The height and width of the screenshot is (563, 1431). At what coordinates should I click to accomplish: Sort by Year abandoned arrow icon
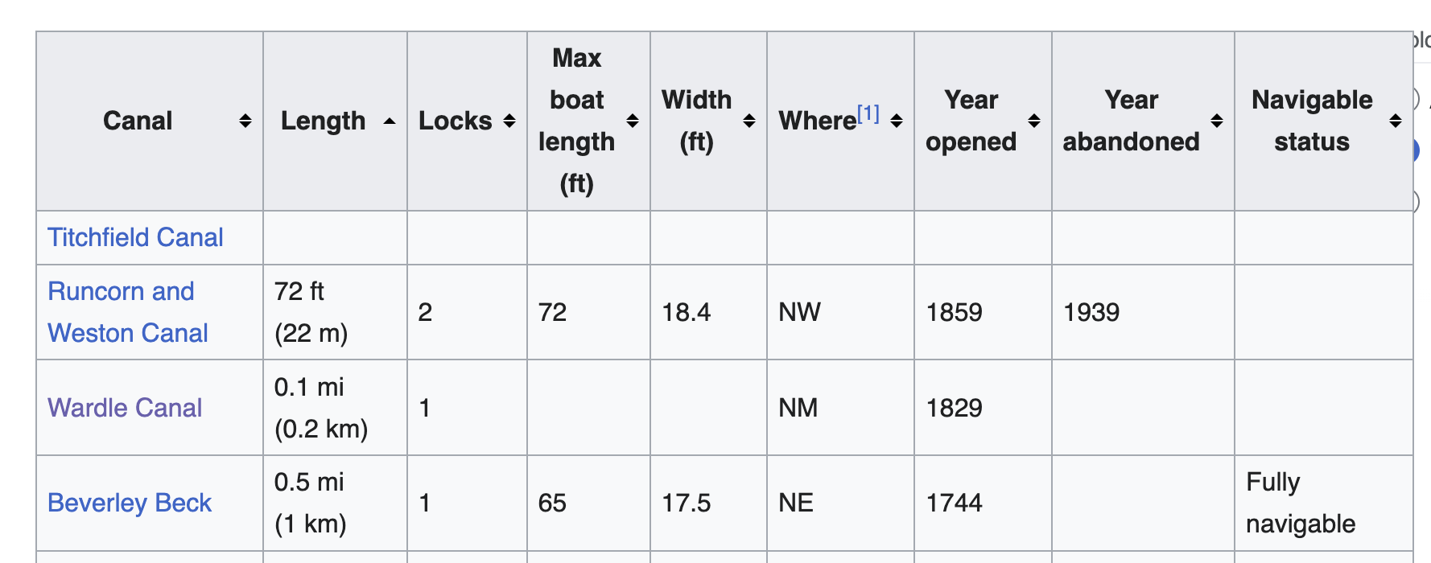[1217, 121]
